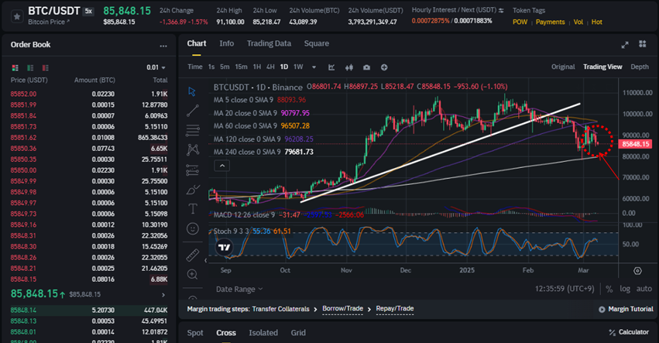This screenshot has width=659, height=343.
Task: Select the ruler measure tool
Action: tap(193, 256)
